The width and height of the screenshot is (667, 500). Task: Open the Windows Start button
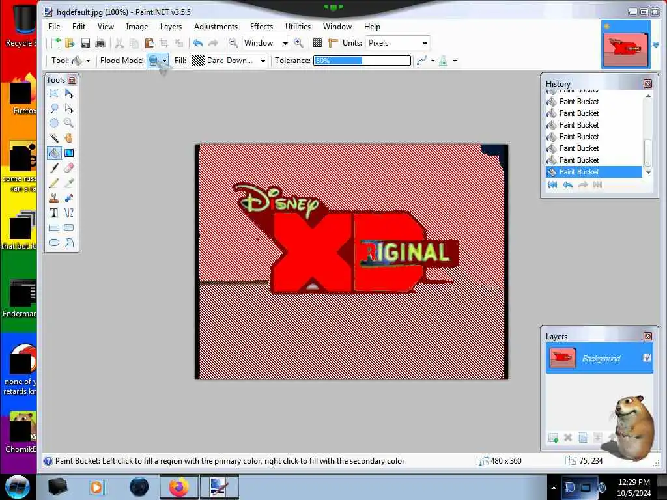[18, 487]
